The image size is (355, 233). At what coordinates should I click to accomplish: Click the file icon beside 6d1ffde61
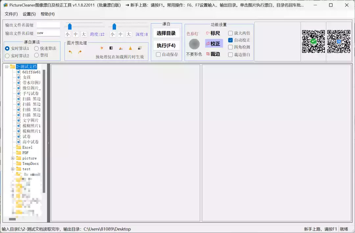[18, 72]
